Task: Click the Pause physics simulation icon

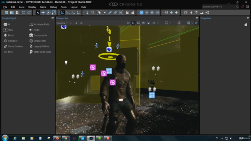Action: [x=152, y=13]
